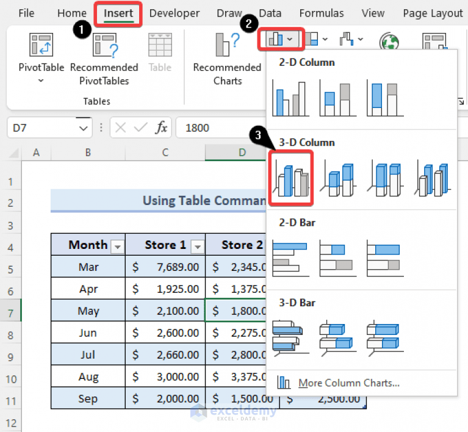Select 3-D Clustered Column chart
The image size is (468, 432).
click(x=291, y=178)
